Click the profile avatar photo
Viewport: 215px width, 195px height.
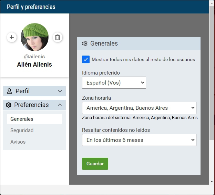click(x=34, y=37)
